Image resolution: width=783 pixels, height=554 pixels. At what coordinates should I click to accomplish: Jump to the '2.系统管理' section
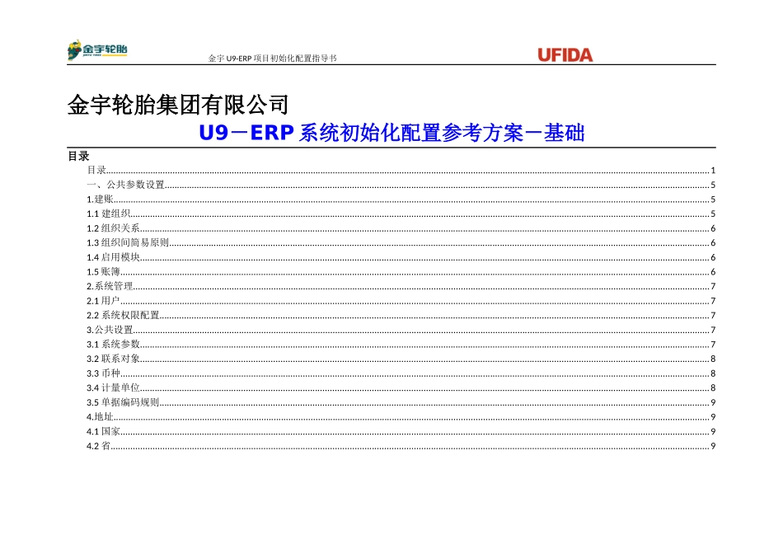coord(401,286)
